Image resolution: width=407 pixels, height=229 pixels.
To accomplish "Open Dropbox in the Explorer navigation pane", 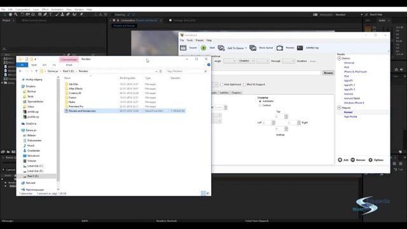I will click(31, 87).
